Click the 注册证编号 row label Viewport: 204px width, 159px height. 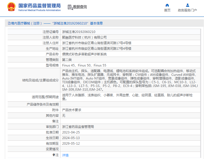click(51, 32)
